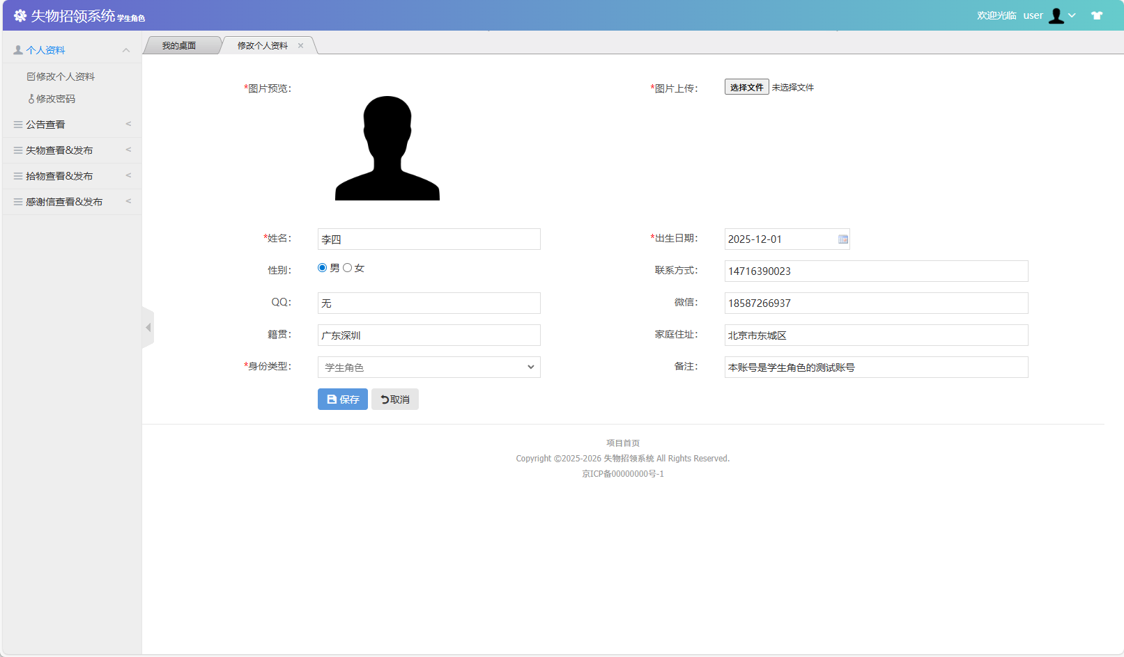Image resolution: width=1124 pixels, height=657 pixels.
Task: Open the user avatar icon top right
Action: click(x=1057, y=15)
